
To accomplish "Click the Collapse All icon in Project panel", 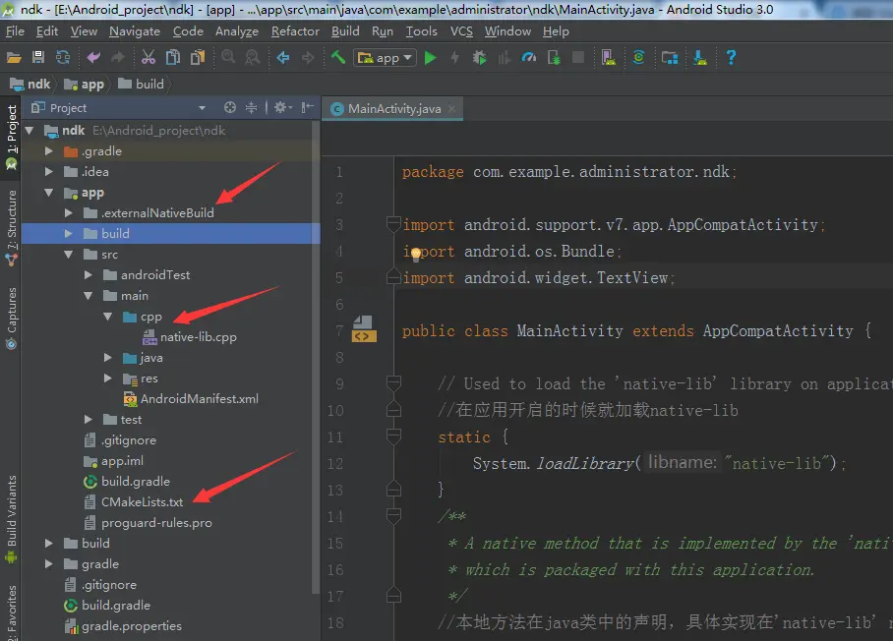I will click(x=252, y=108).
